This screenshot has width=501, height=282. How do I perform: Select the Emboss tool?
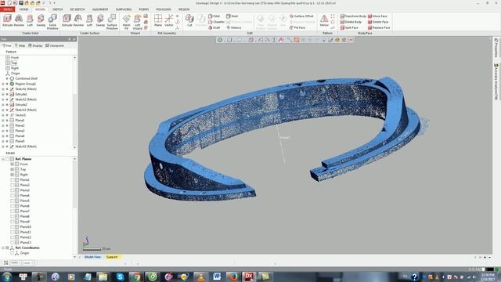click(x=234, y=27)
